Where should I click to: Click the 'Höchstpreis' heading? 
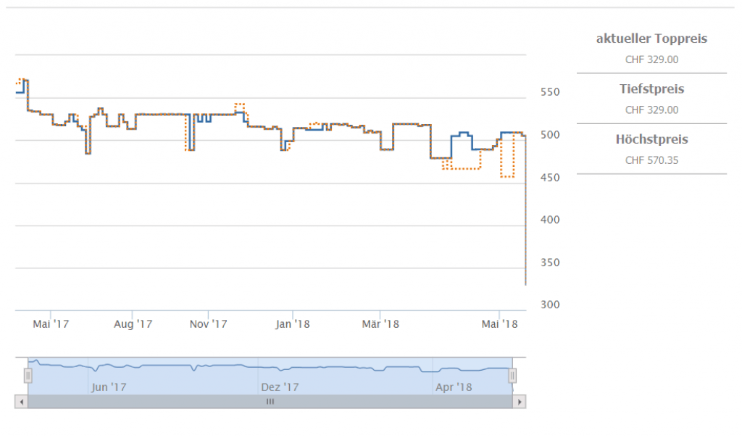point(651,139)
